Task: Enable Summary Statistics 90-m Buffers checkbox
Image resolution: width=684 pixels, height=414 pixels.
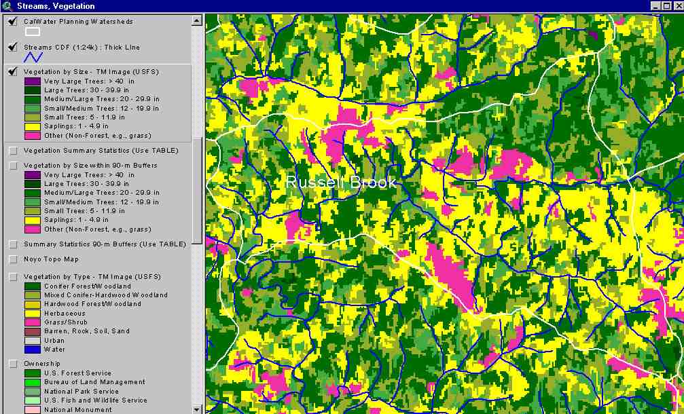Action: 13,244
